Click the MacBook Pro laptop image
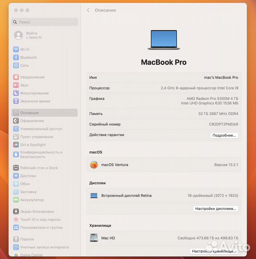 pos(164,40)
